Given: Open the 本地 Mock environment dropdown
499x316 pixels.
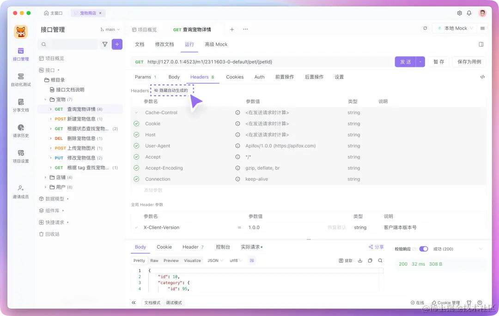Looking at the screenshot, I should 454,28.
